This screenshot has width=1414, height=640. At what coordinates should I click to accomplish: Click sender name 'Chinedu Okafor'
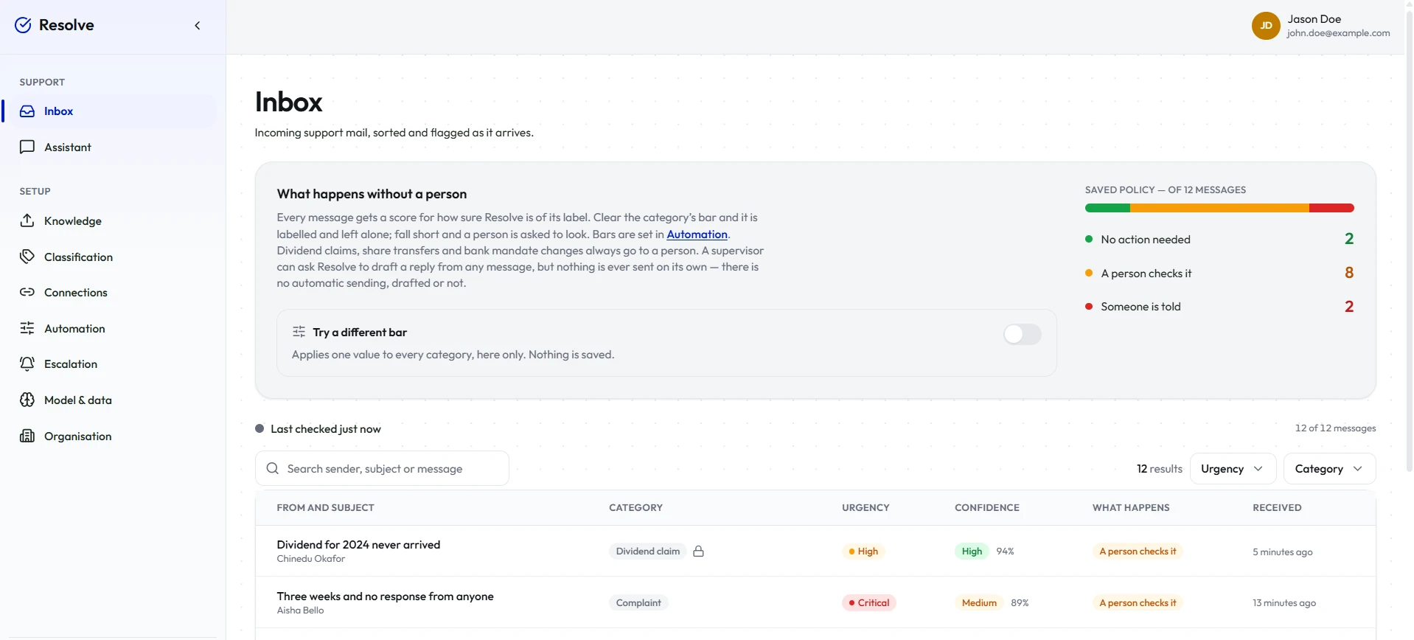click(310, 559)
